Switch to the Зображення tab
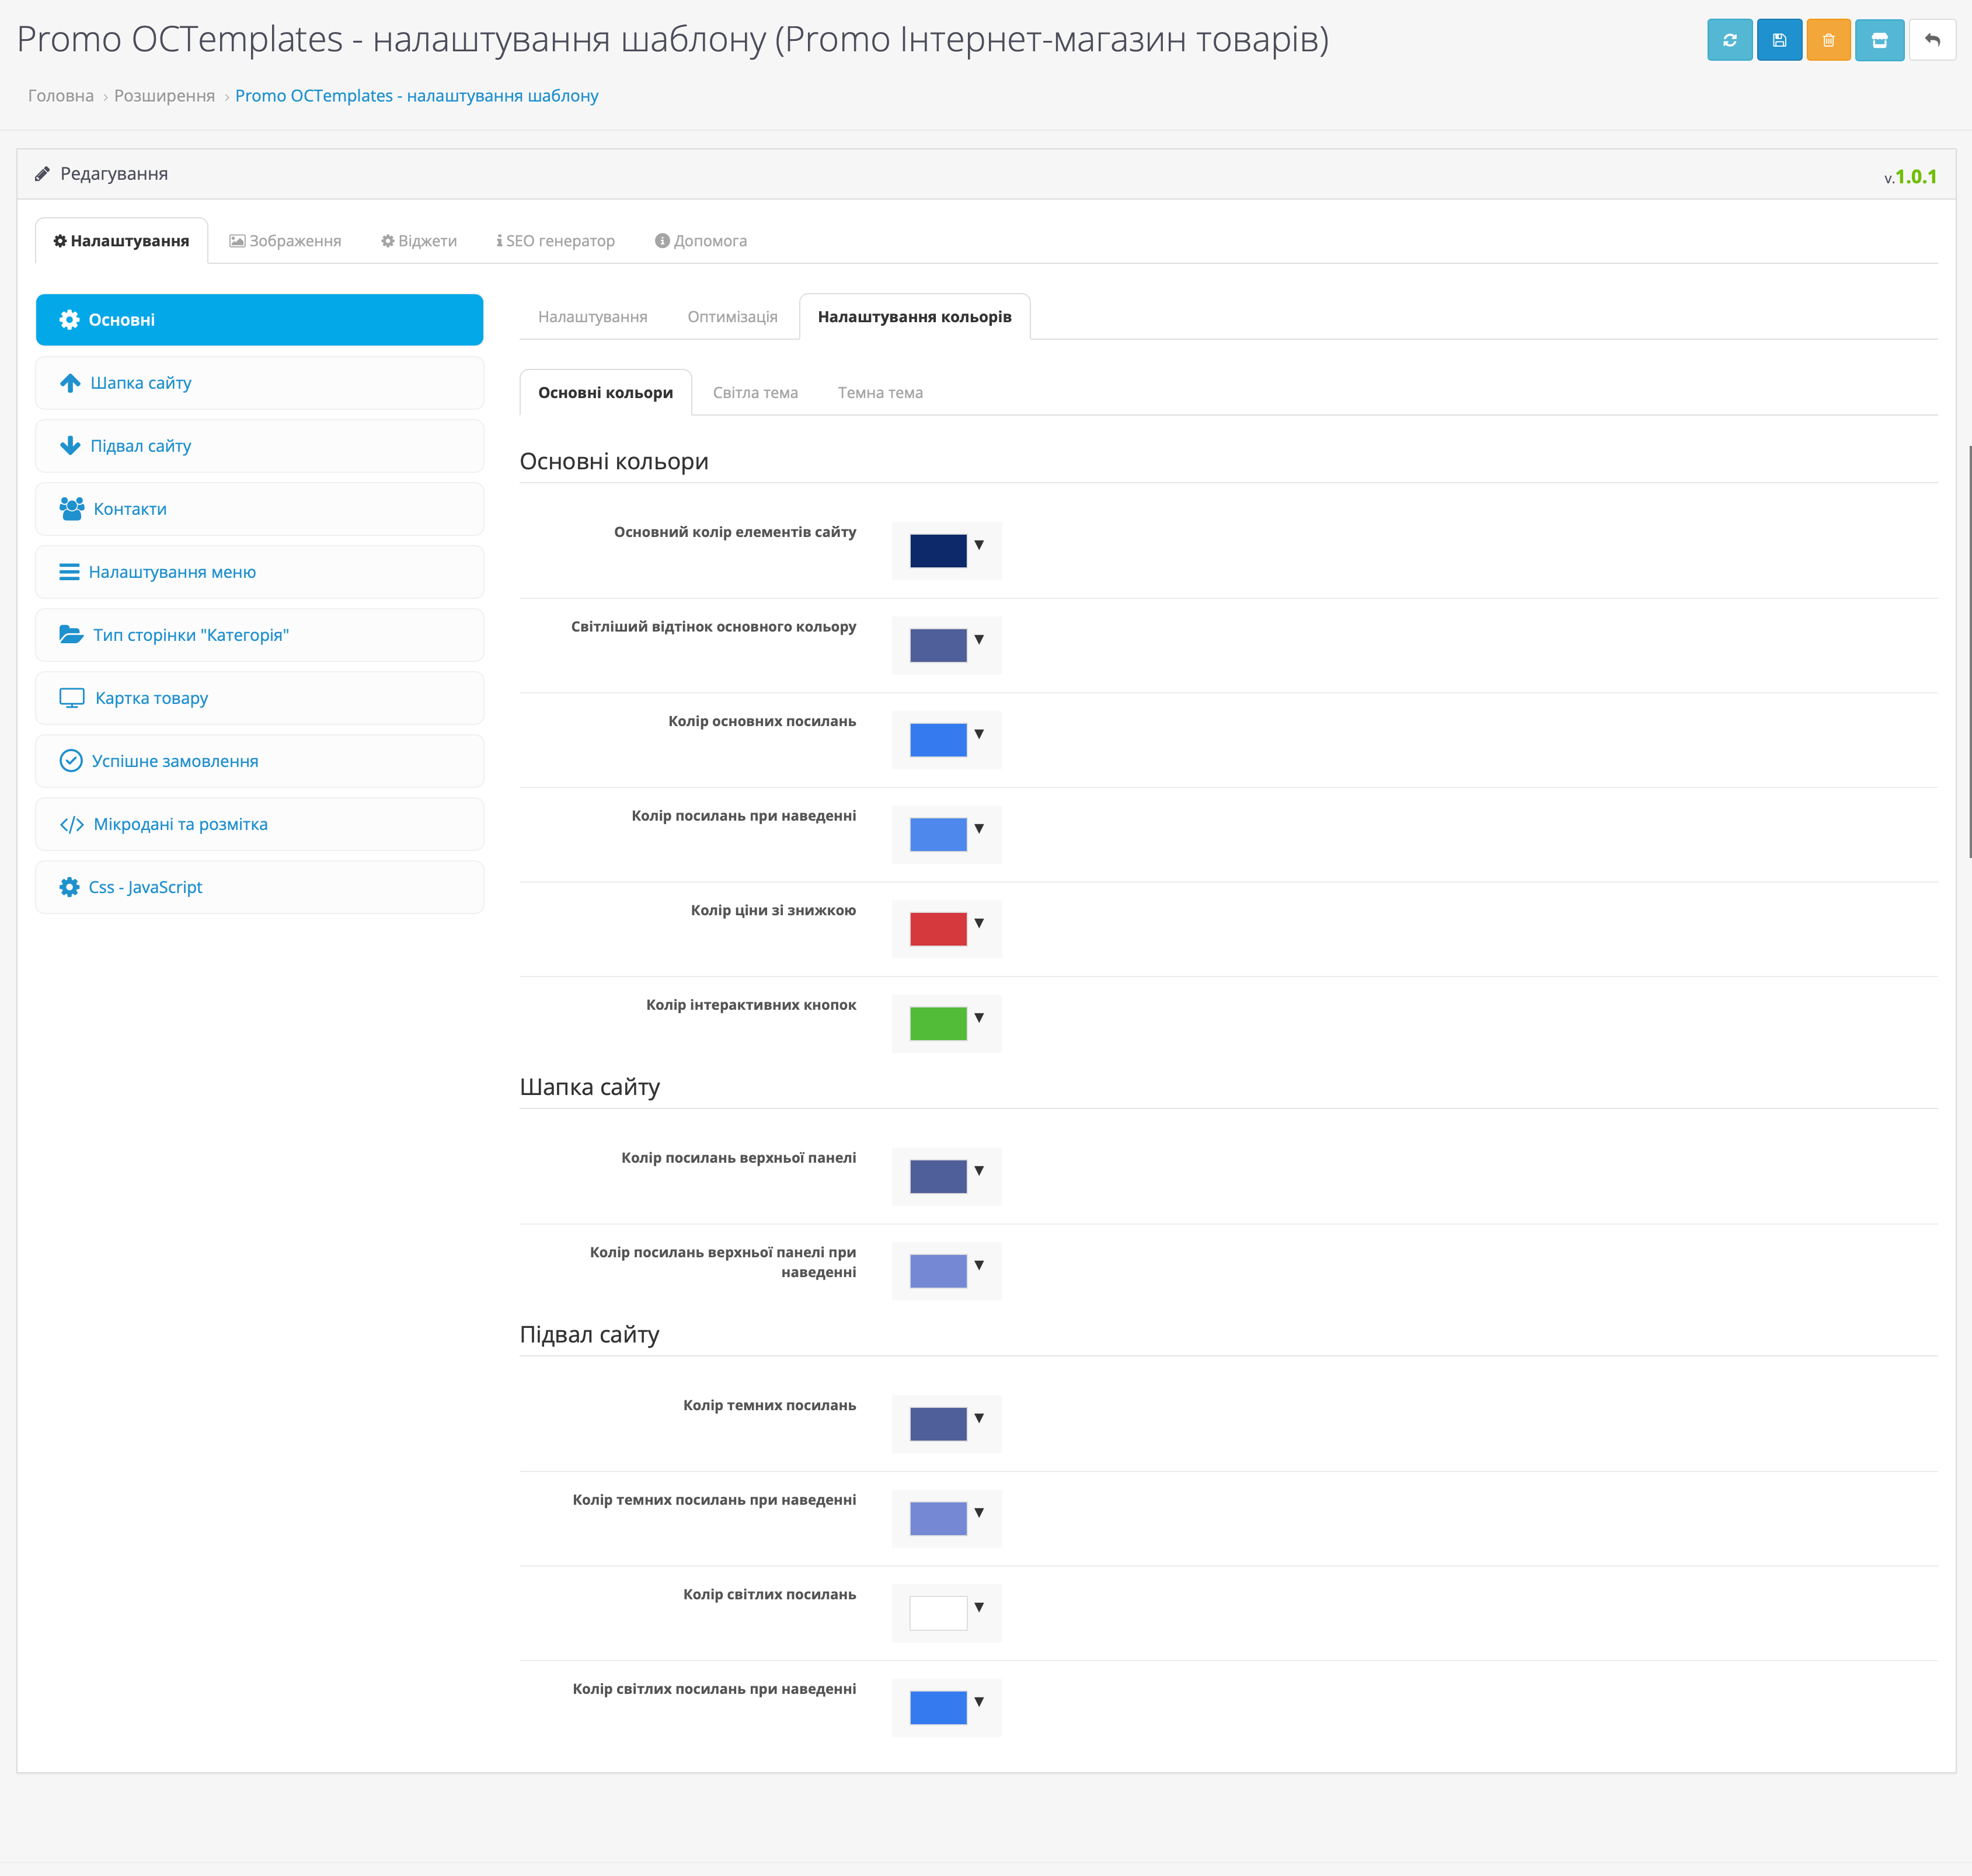 click(x=285, y=241)
